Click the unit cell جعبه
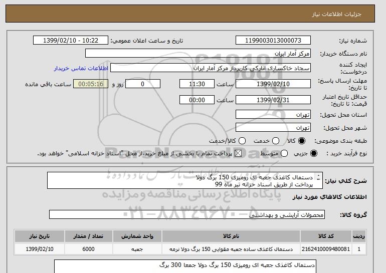The image size is (386, 273). [x=137, y=249]
